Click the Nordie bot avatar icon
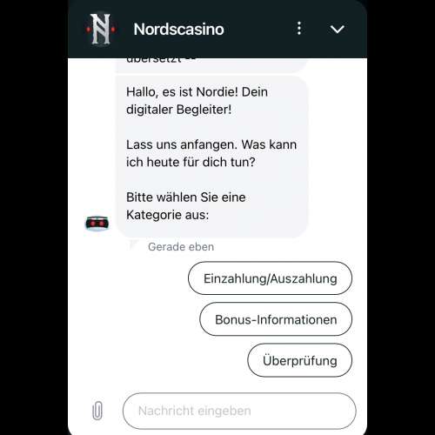The width and height of the screenshot is (435, 435). pos(97,223)
